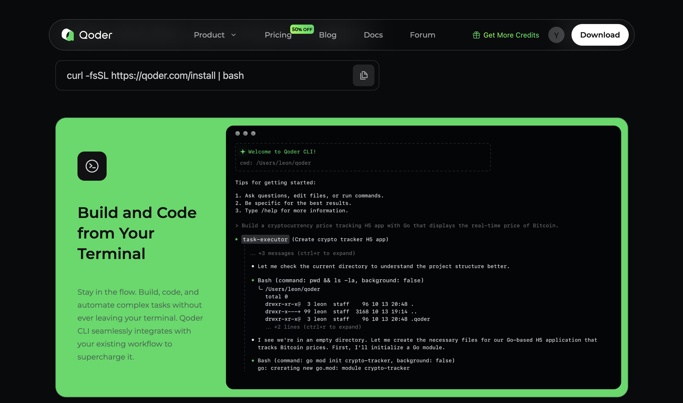Click the middle gray window dot
Viewport: 683px width, 403px height.
click(245, 133)
